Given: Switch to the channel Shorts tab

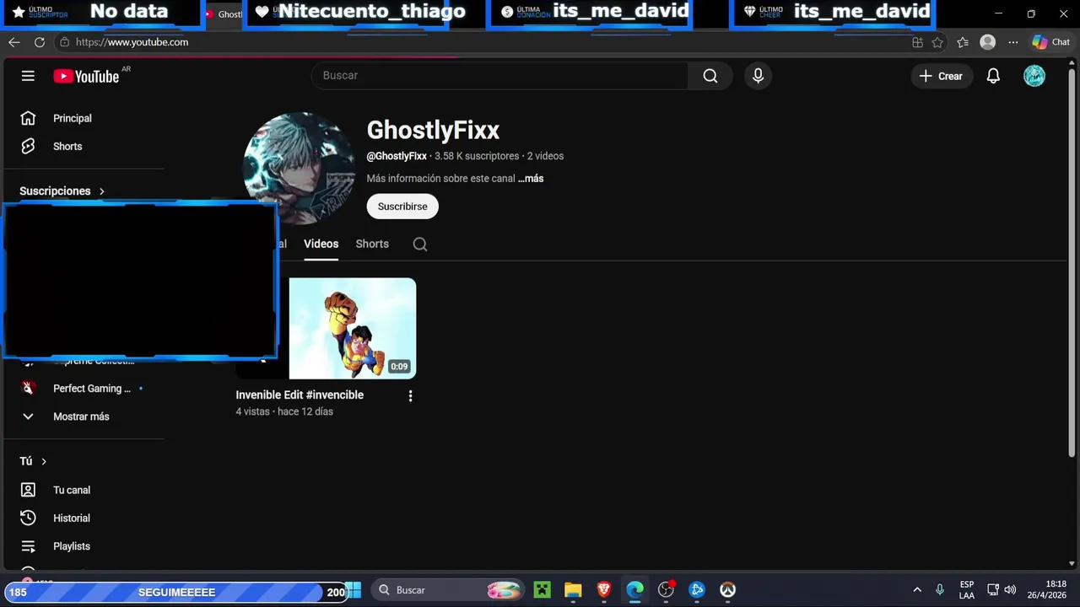Looking at the screenshot, I should [x=372, y=244].
